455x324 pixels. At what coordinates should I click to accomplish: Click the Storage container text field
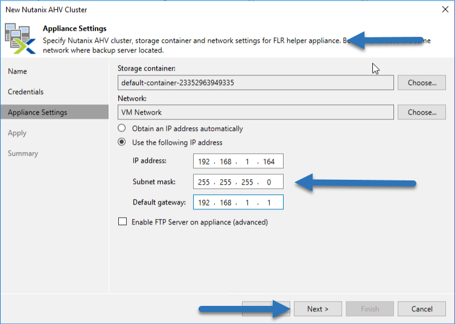click(x=256, y=83)
